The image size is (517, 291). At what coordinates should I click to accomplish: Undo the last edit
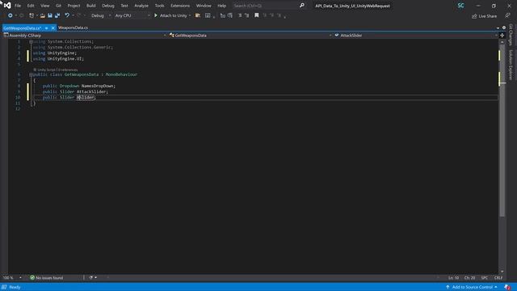pyautogui.click(x=67, y=15)
